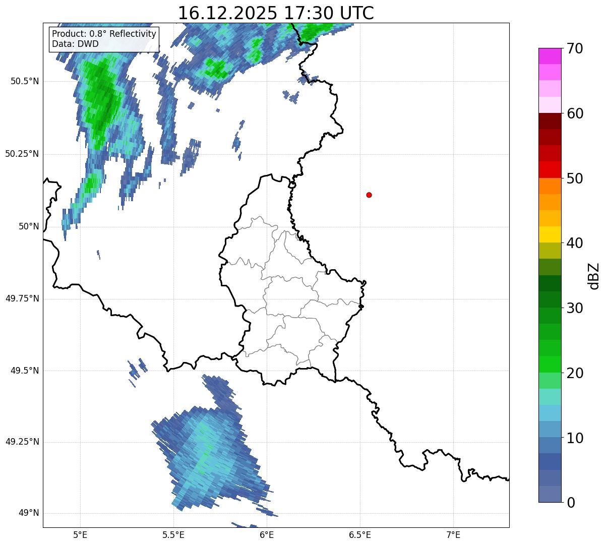Click the dBZ colorbar axis label

pos(594,276)
